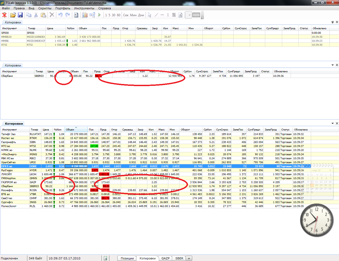Select the mouse pointer cursor tool

click(149, 15)
